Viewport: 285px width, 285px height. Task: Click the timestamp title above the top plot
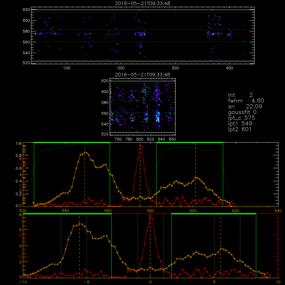click(x=142, y=3)
